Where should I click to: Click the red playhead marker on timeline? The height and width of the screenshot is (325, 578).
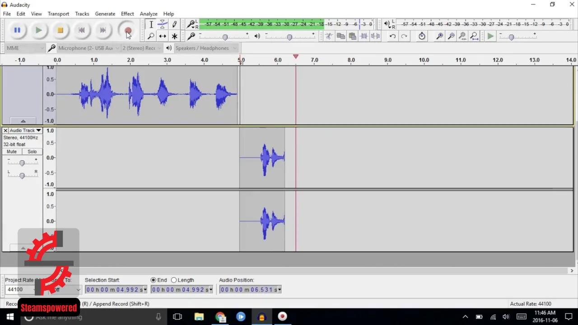(296, 56)
